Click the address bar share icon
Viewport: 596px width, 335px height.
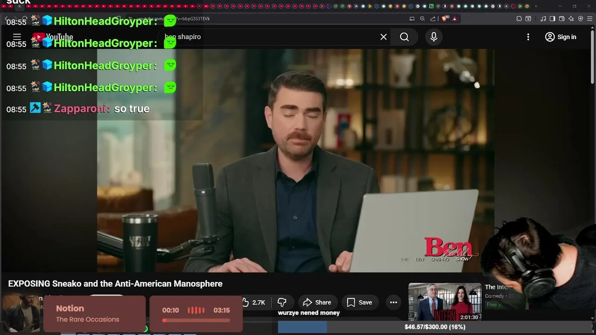(x=433, y=19)
